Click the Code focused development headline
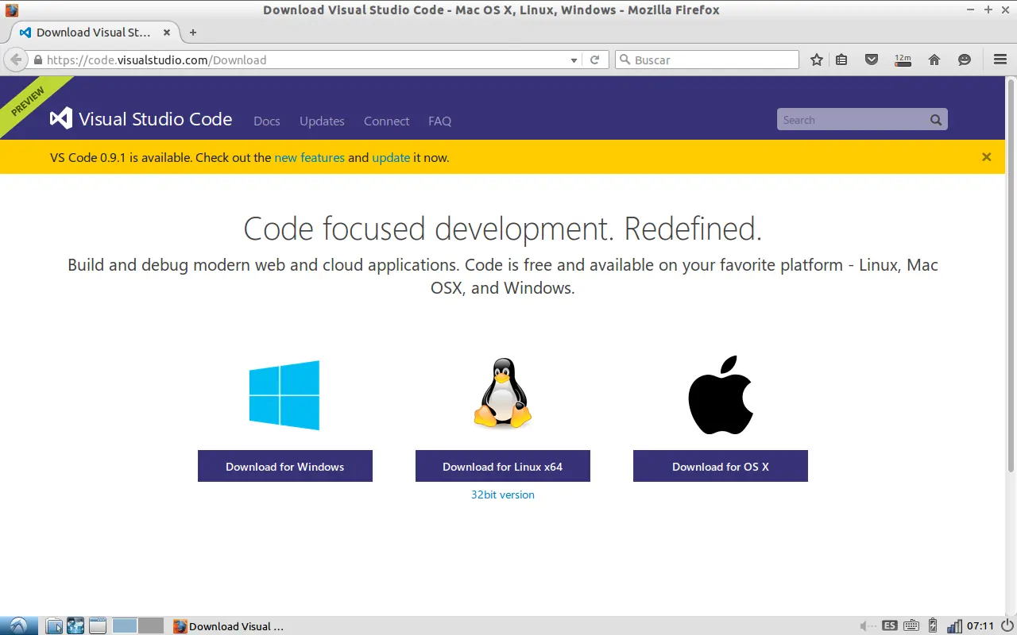1017x635 pixels. tap(503, 229)
